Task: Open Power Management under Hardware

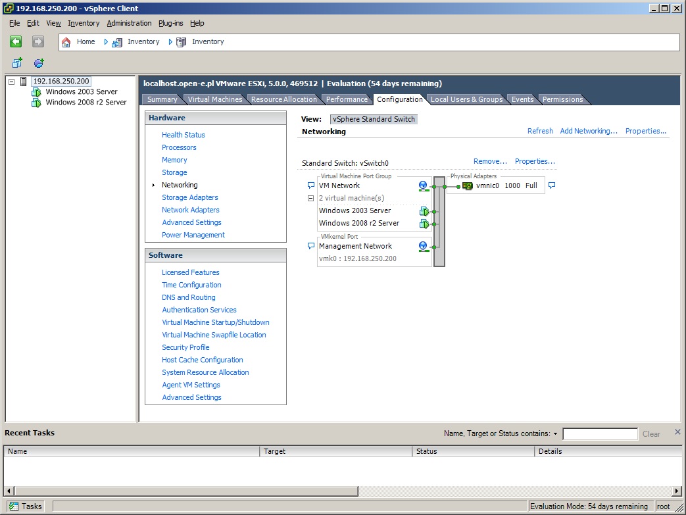Action: pos(193,235)
